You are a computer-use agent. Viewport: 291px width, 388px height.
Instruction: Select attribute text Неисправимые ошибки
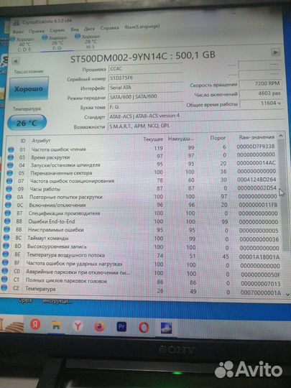(x=55, y=230)
